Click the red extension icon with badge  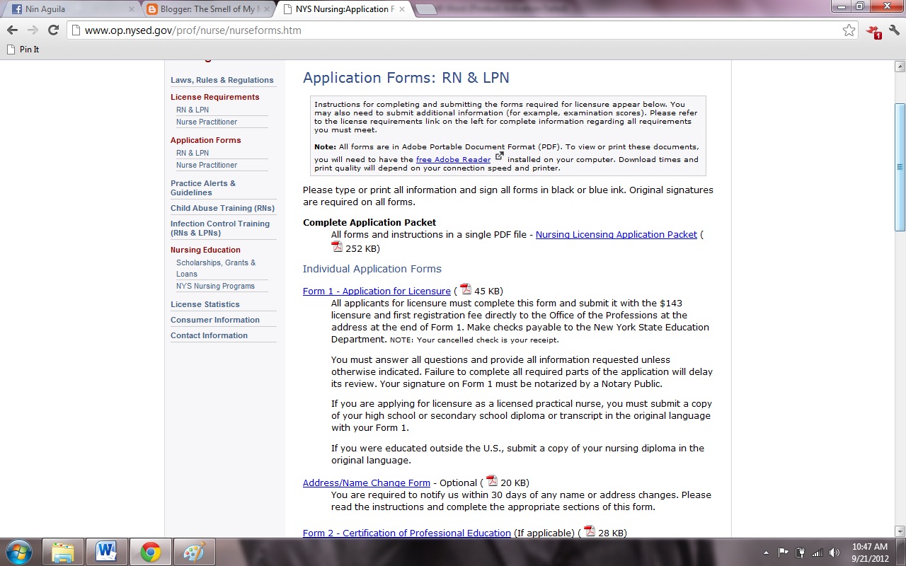coord(873,31)
